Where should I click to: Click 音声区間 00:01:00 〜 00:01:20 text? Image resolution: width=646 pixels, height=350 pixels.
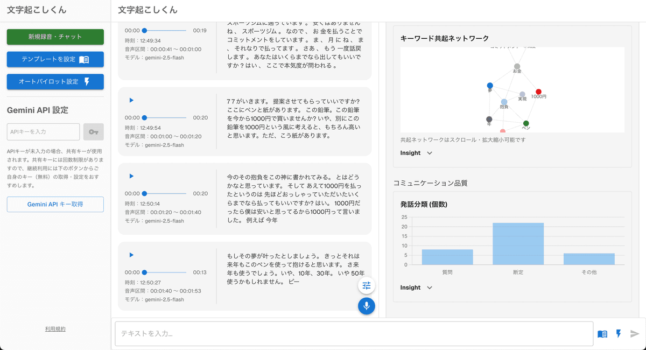click(163, 136)
